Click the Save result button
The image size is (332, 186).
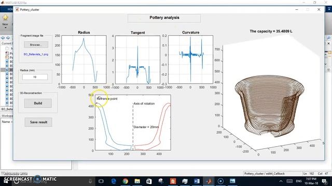pyautogui.click(x=38, y=122)
